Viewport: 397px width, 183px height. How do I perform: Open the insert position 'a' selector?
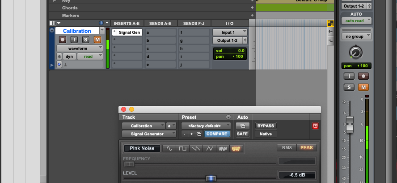click(x=171, y=126)
